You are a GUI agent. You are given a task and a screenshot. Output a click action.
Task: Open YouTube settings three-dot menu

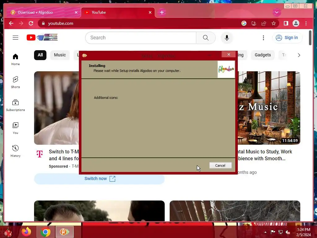coord(263,37)
